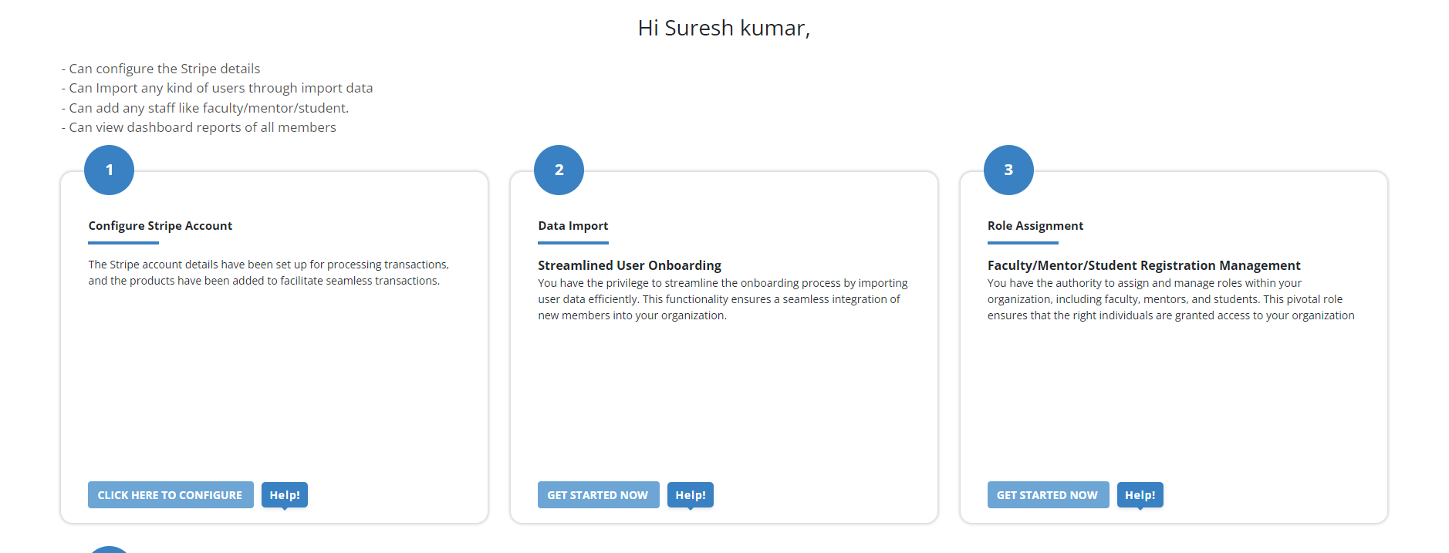Click the step 2 circle badge

559,170
